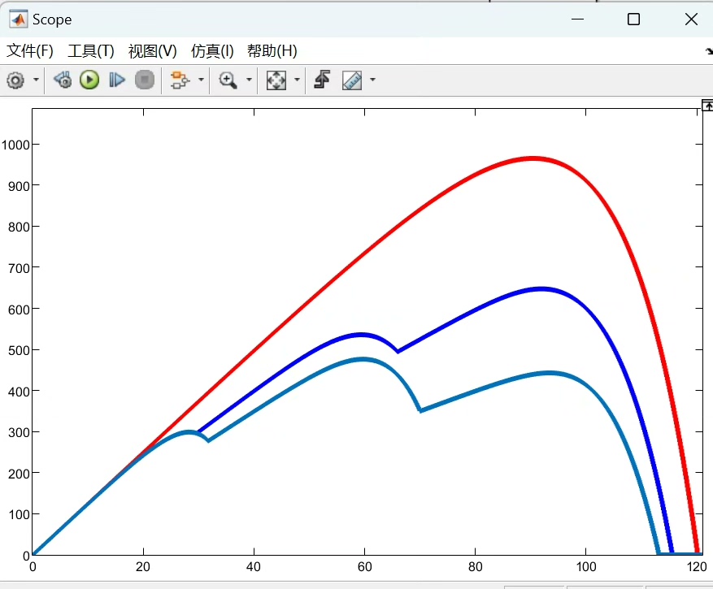Click the highlight Simulink block icon
This screenshot has height=589, width=713.
pos(180,80)
